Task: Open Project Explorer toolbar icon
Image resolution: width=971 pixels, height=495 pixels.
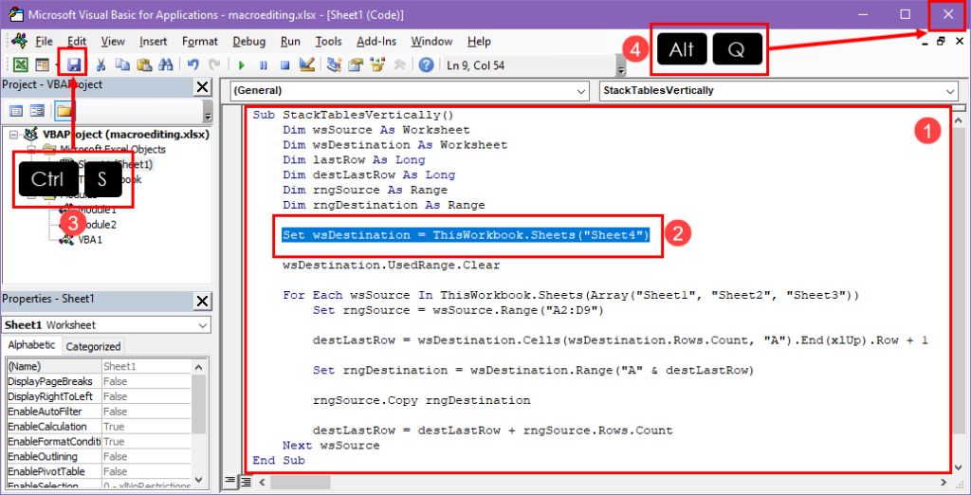Action: [x=334, y=65]
